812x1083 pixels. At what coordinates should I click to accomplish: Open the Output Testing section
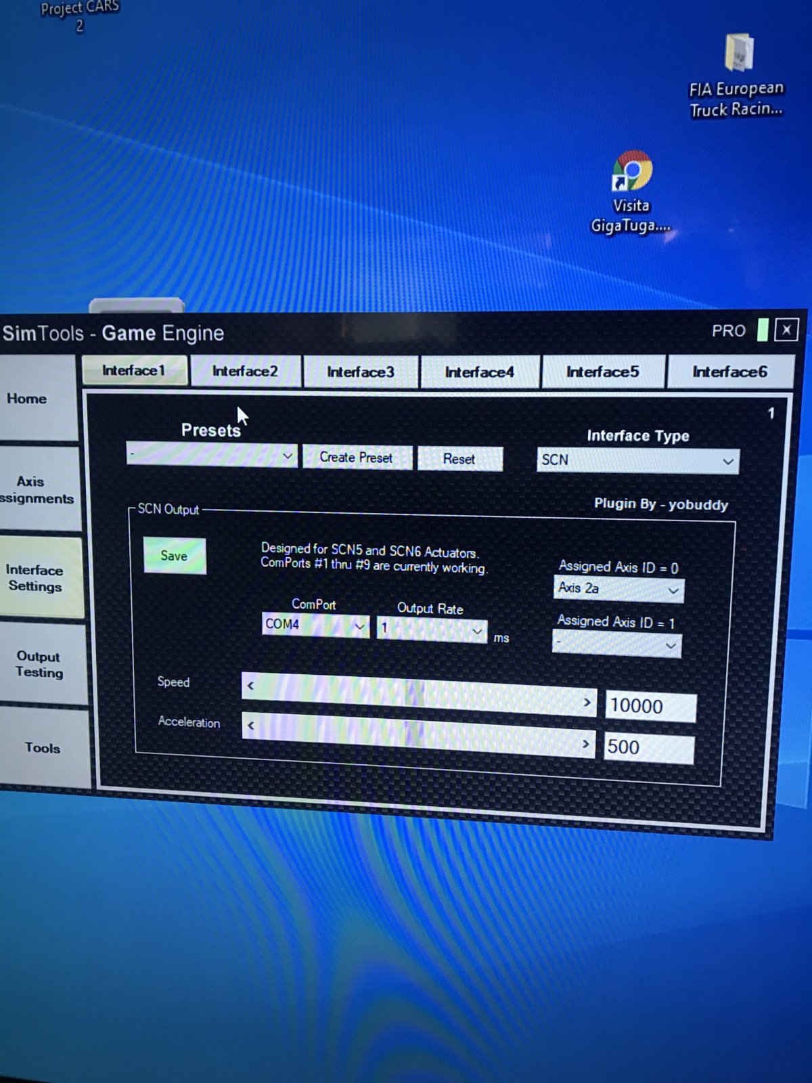click(x=42, y=664)
